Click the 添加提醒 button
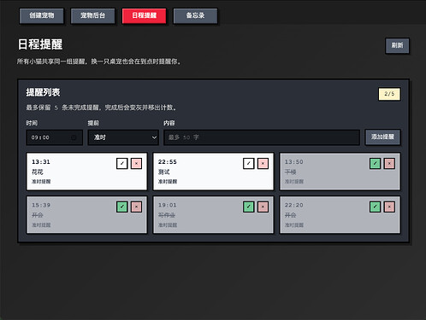The width and height of the screenshot is (426, 320). pyautogui.click(x=382, y=137)
